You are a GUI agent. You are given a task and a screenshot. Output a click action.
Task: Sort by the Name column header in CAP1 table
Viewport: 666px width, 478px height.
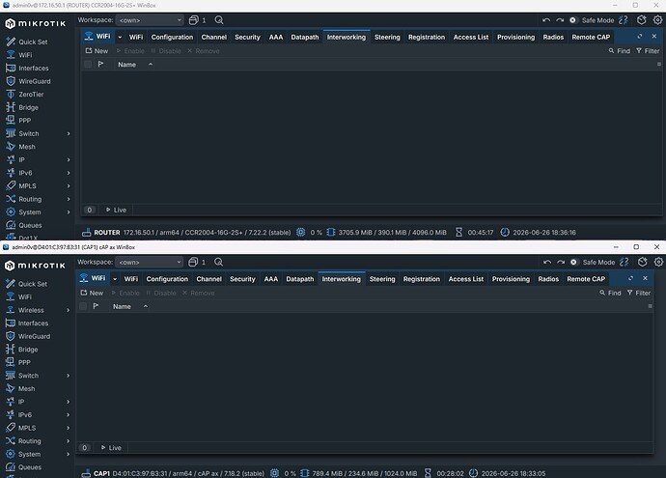pos(122,306)
